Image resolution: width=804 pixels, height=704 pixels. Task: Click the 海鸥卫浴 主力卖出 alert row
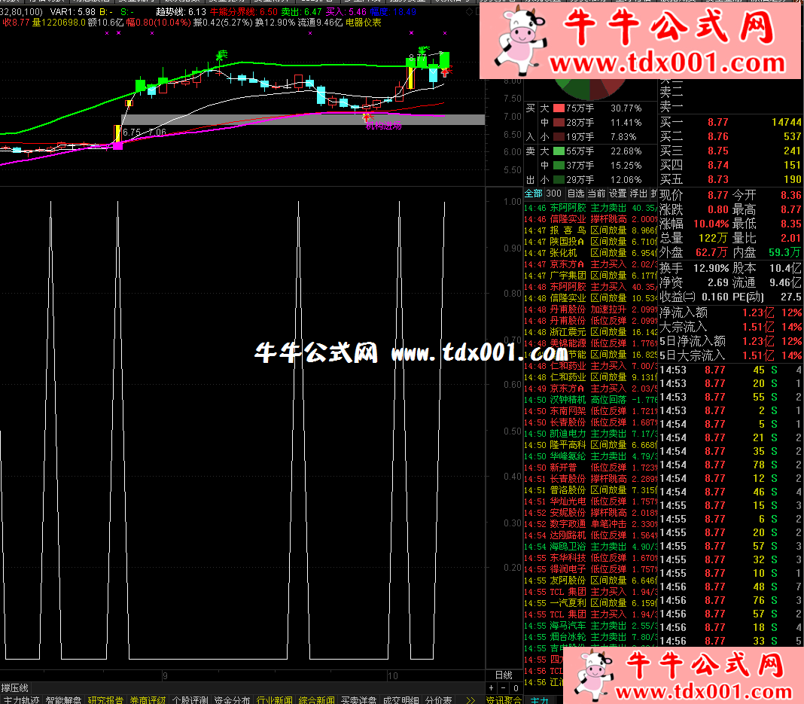click(x=590, y=546)
